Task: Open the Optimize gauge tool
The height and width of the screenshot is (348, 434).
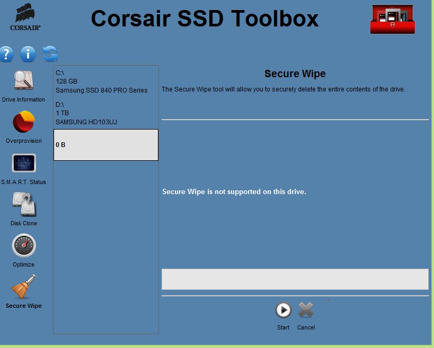Action: (x=24, y=245)
